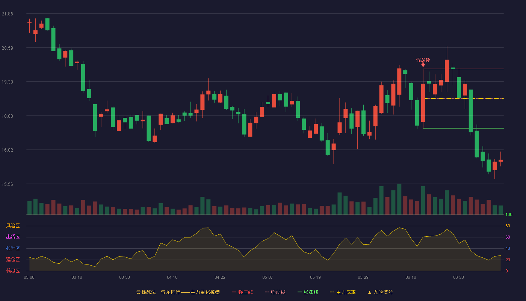This screenshot has height=301, width=526.
Task: Click the 04-22 date label
Action: 220,277
